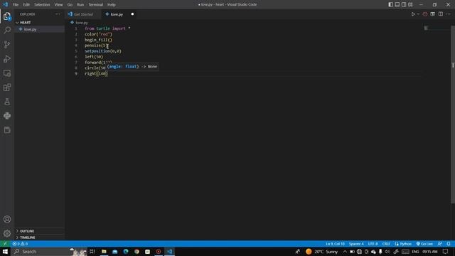The image size is (455, 256).
Task: Open the run options dropdown arrow
Action: [418, 14]
